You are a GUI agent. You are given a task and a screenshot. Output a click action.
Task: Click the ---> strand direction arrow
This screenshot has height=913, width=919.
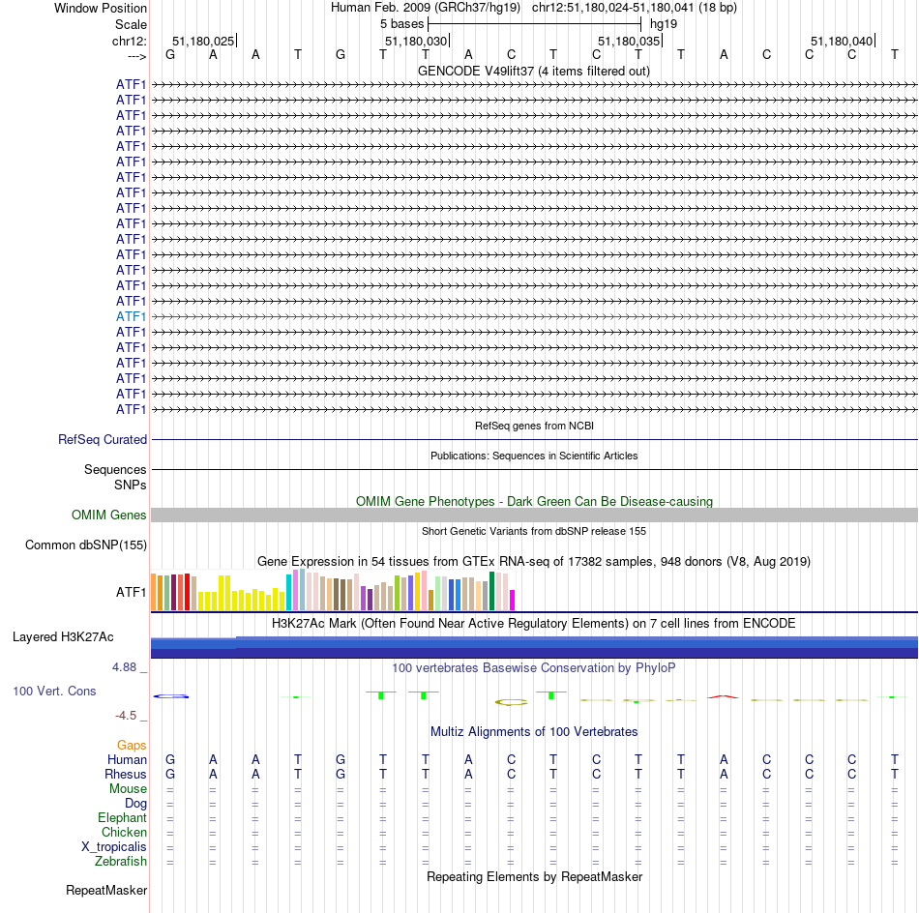point(136,56)
